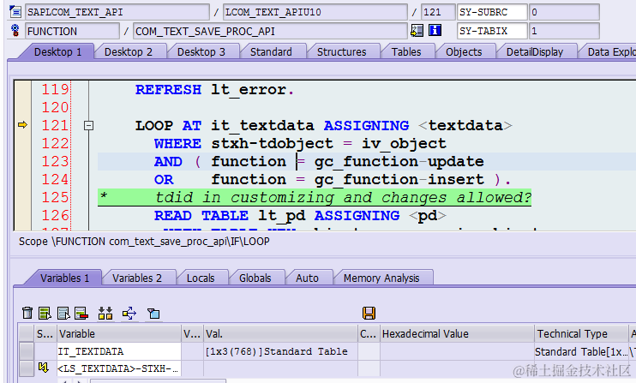Click the COM_TEXT_SAVE_PROC_API field

click(270, 31)
